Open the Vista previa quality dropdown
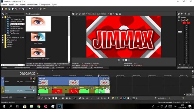The height and width of the screenshot is (109, 194). tap(108, 14)
